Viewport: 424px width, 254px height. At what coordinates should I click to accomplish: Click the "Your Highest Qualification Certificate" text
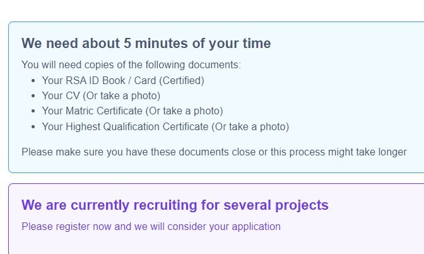coord(125,127)
